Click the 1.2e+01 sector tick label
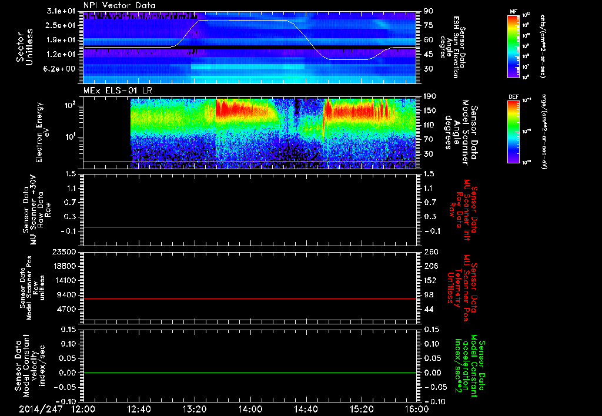602x416 pixels. tap(61, 55)
